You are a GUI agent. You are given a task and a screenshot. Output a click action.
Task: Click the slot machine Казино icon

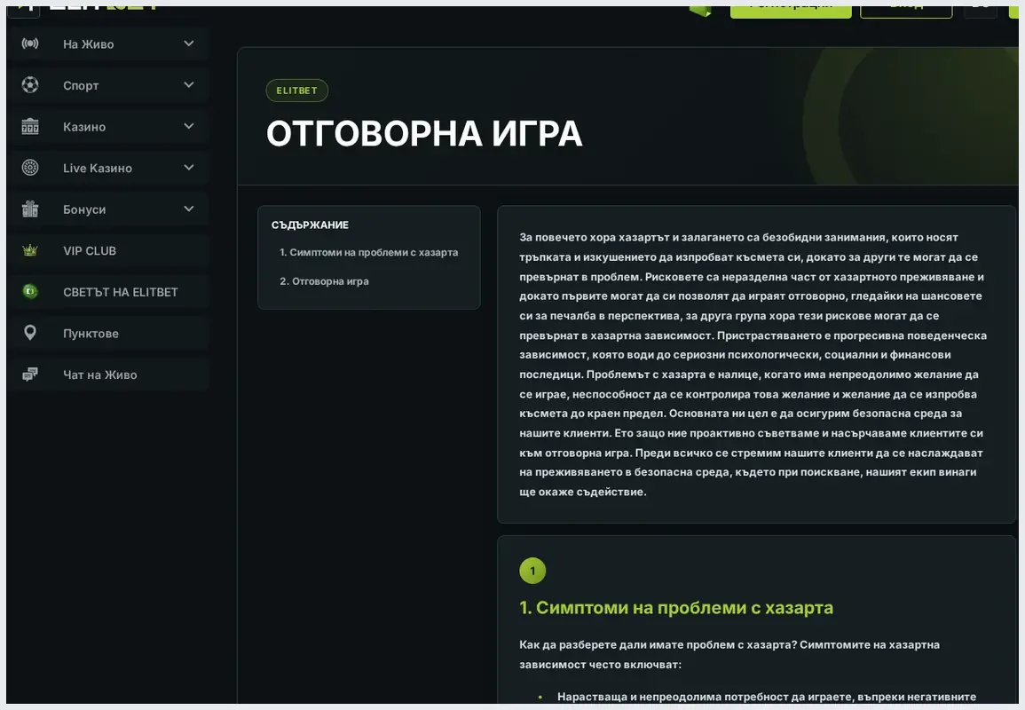[x=30, y=126]
